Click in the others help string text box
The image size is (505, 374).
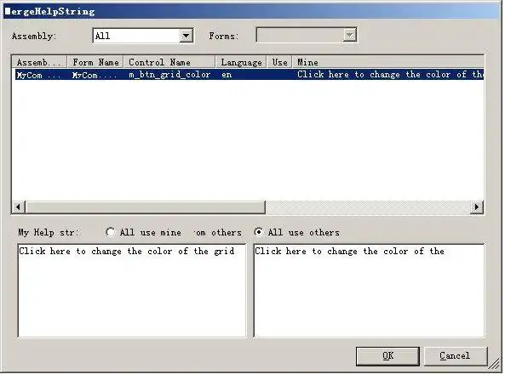(x=369, y=291)
